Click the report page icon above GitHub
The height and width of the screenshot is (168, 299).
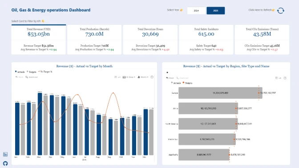coord(5,154)
